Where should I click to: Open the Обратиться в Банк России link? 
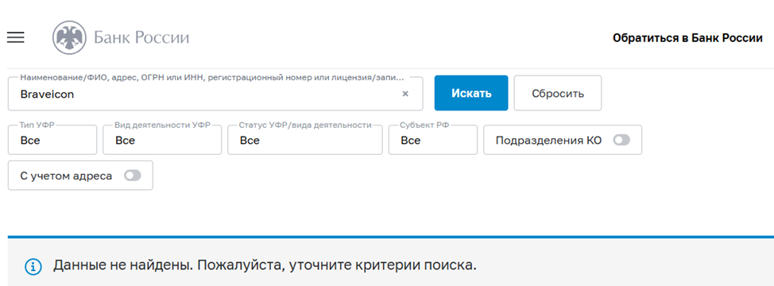(x=687, y=38)
